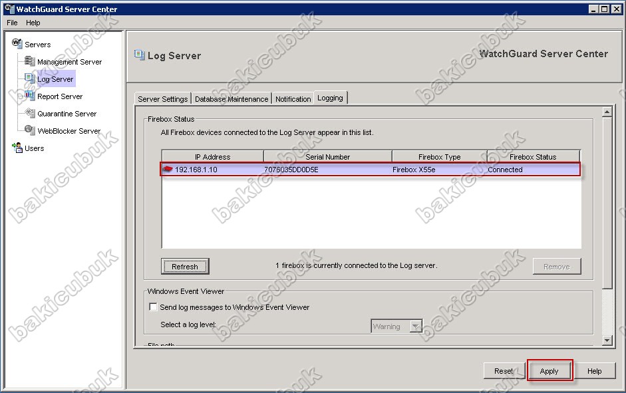Viewport: 626px width, 393px height.
Task: Click the WebBlocker Server icon
Action: pyautogui.click(x=29, y=130)
